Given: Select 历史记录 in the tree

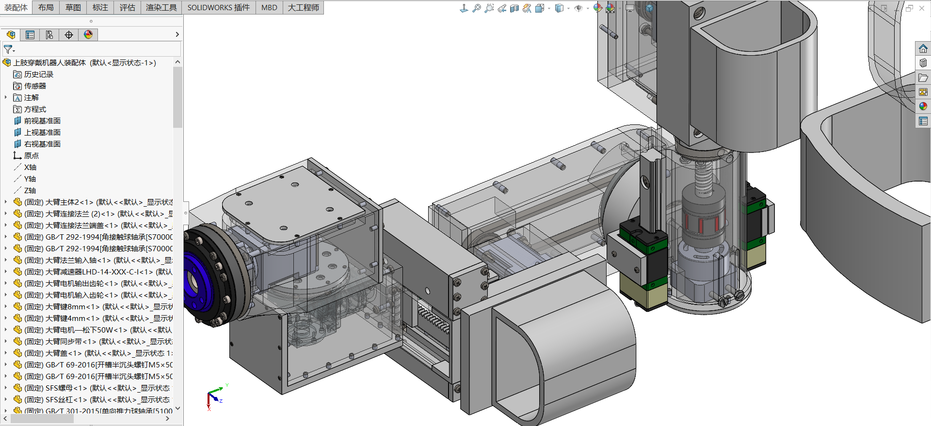Looking at the screenshot, I should pos(39,74).
